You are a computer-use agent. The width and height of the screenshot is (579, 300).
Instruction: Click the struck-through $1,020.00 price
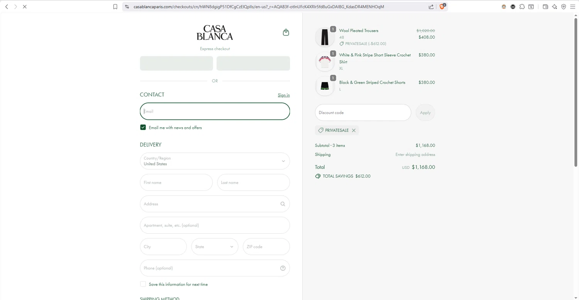point(425,30)
